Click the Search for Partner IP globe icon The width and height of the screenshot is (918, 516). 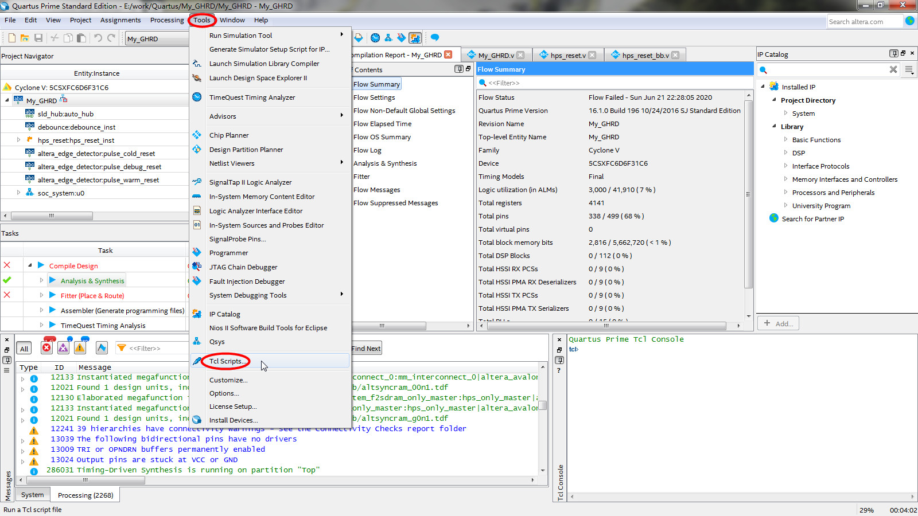tap(774, 218)
